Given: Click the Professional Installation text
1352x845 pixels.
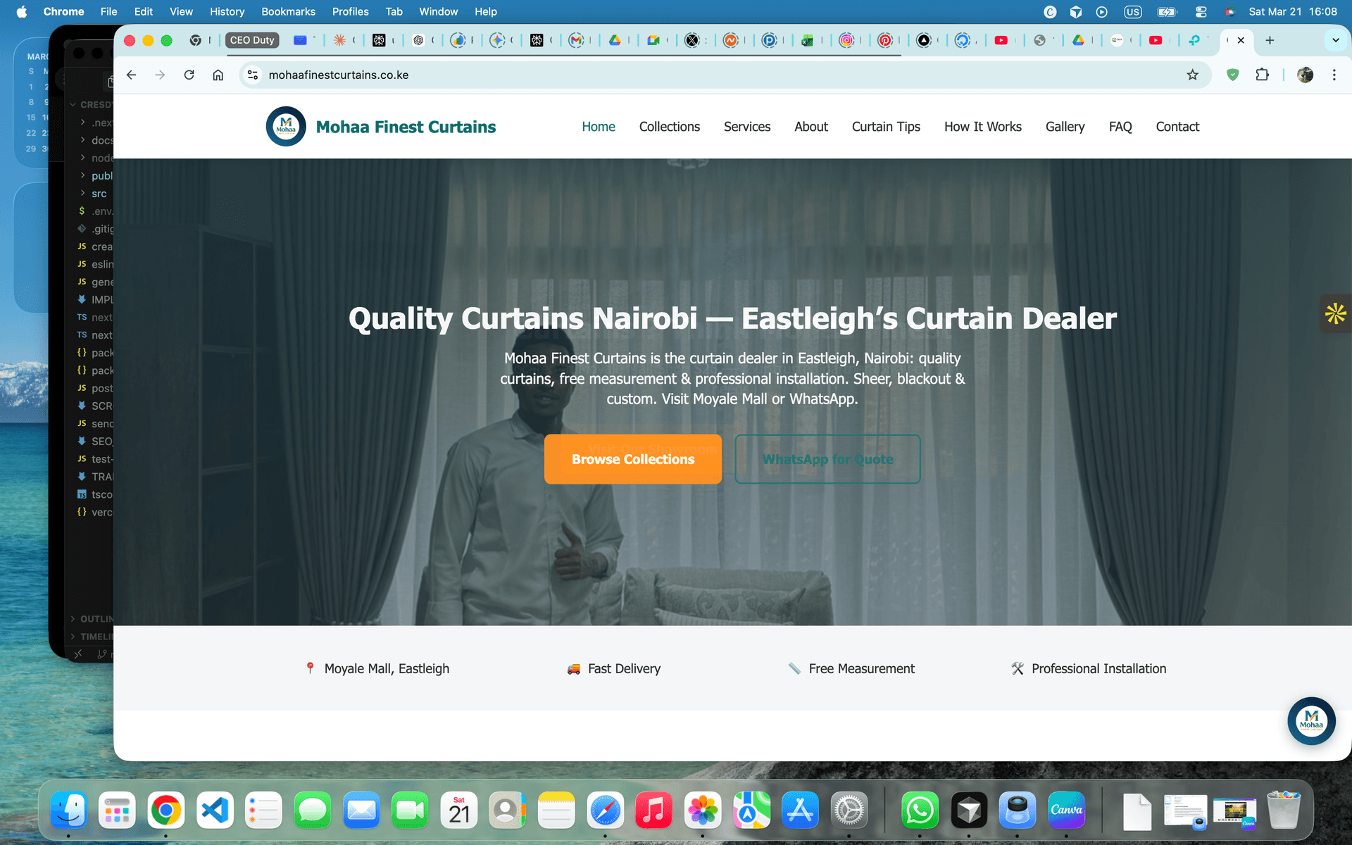Looking at the screenshot, I should tap(1098, 669).
